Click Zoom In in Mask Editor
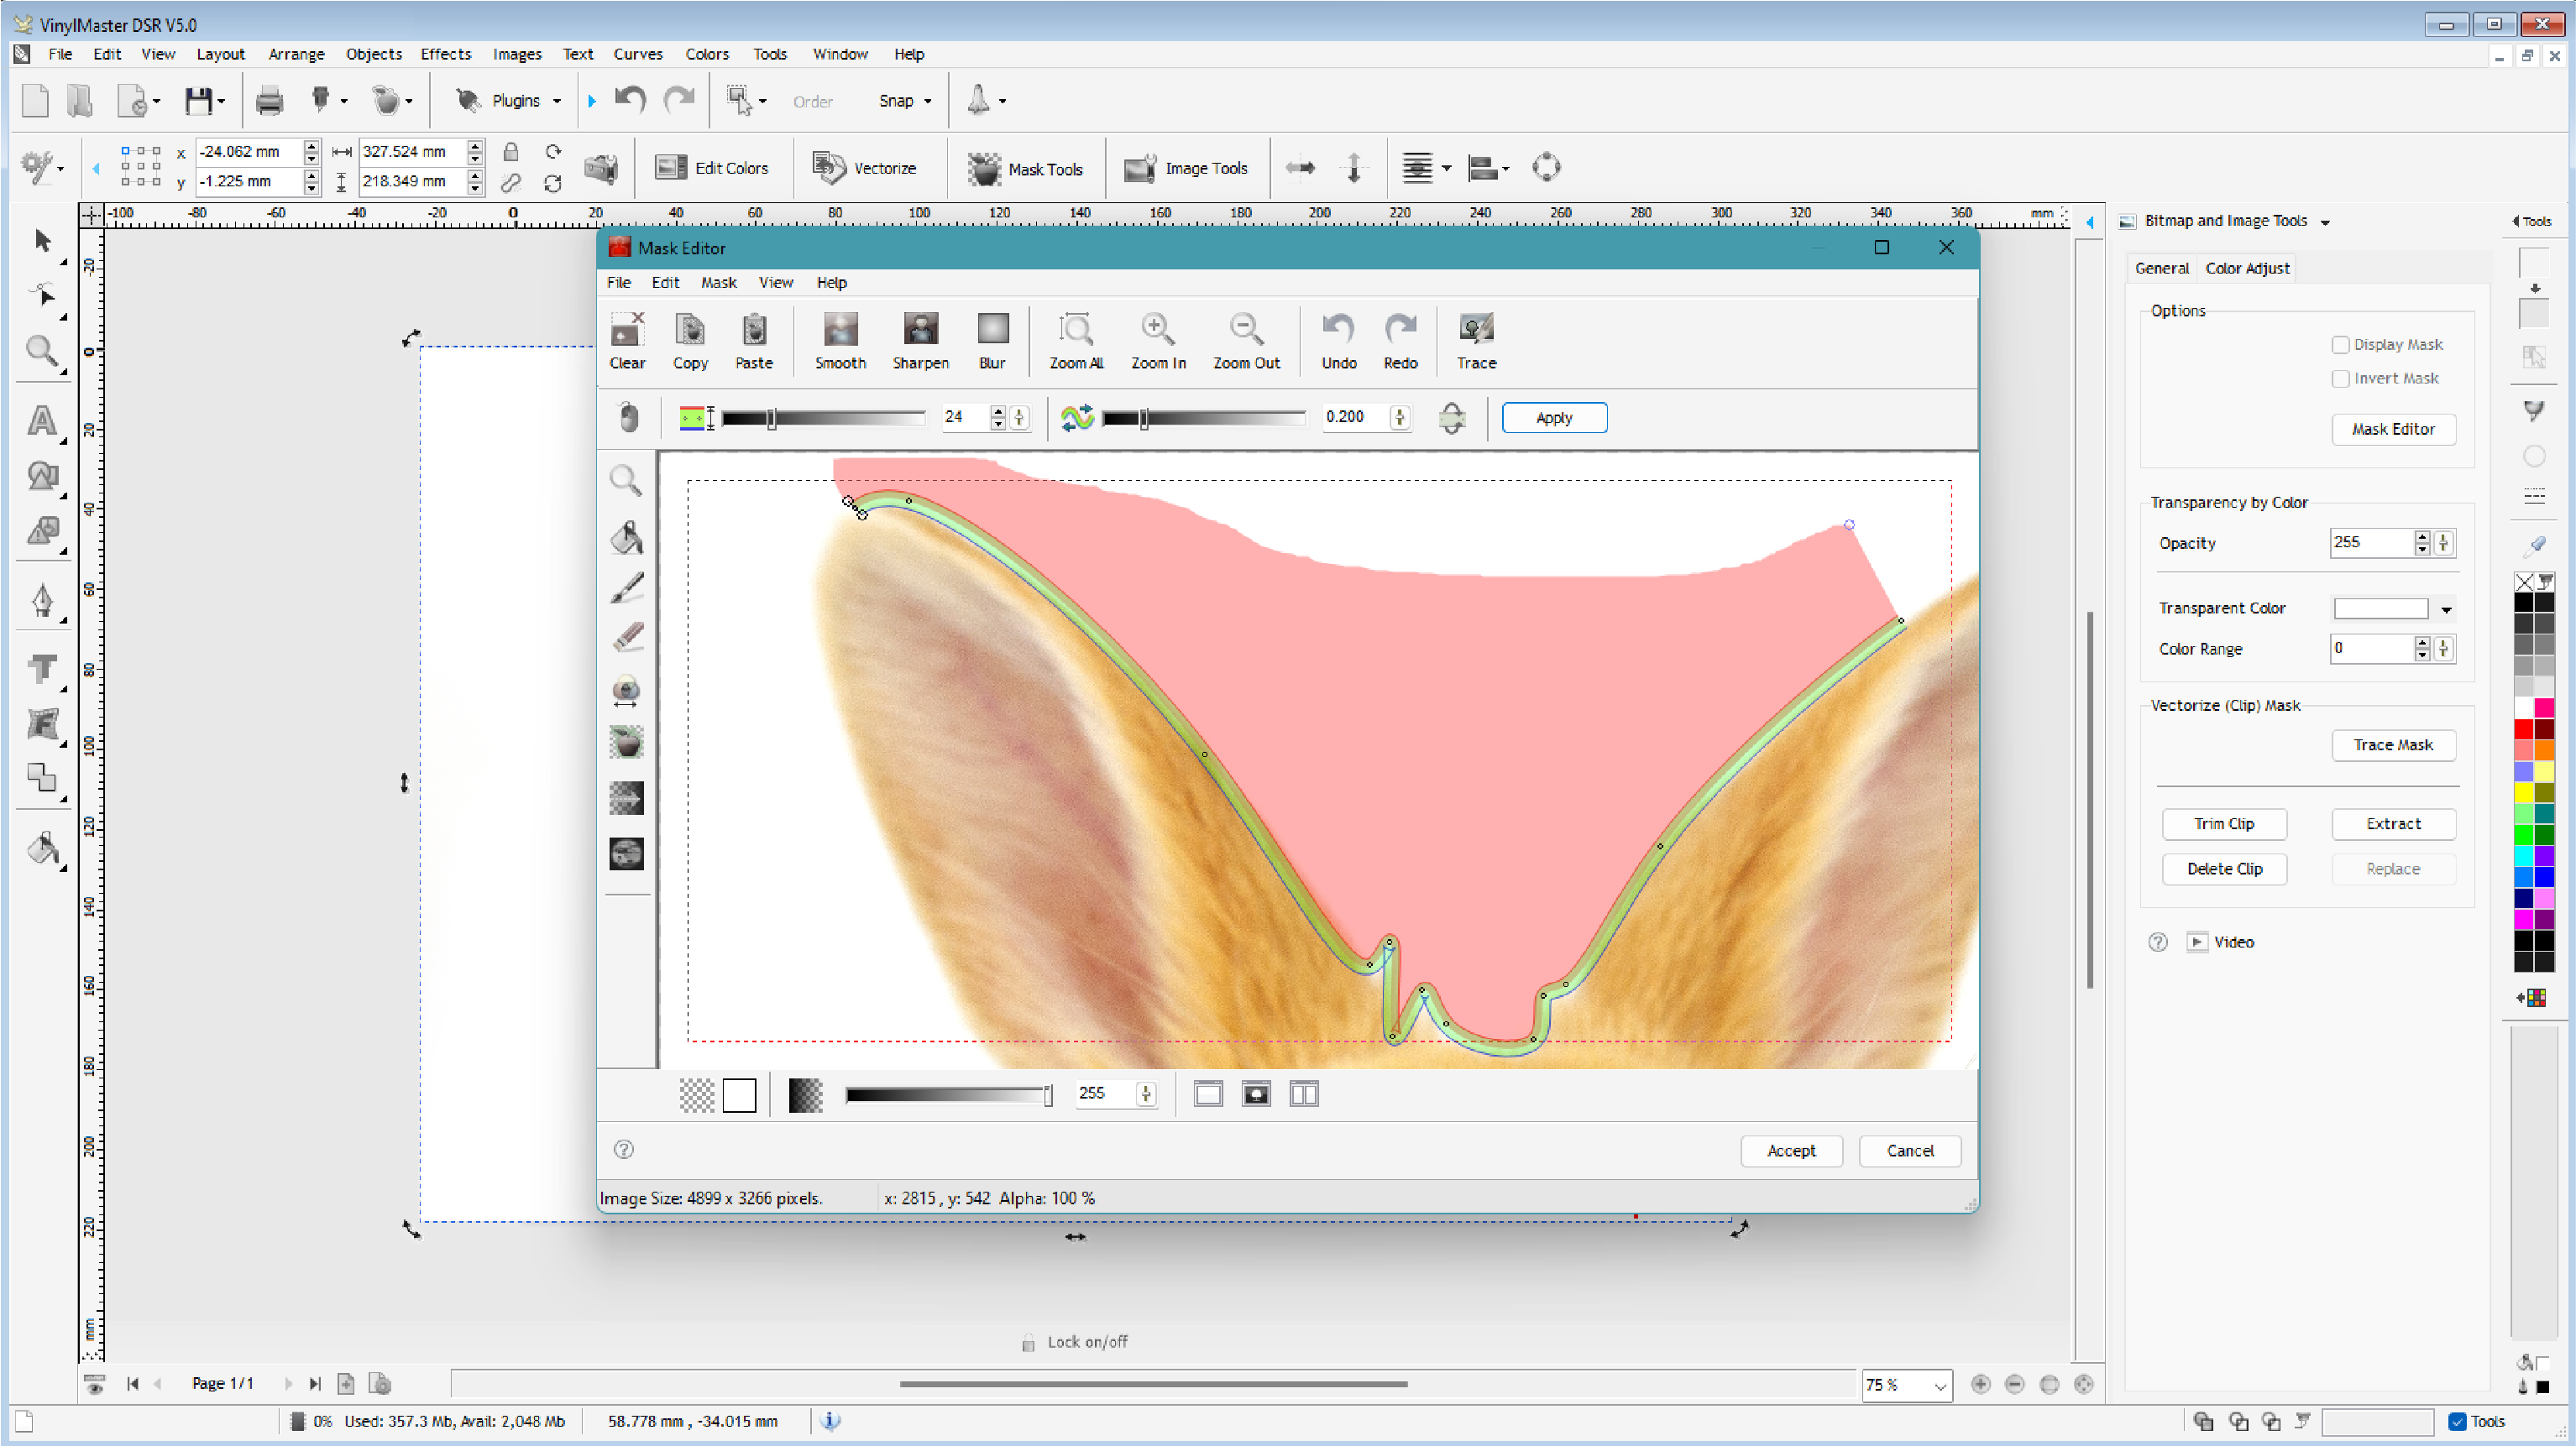 [x=1158, y=341]
